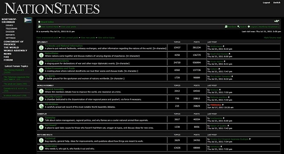284x154 pixels.
Task: Click View new posts
Action: pyautogui.click(x=88, y=38)
